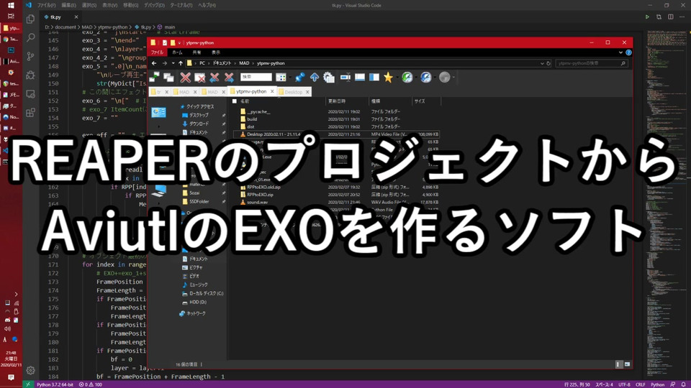Click the Explorer folder search field
Image resolution: width=691 pixels, height=388 pixels.
click(x=591, y=63)
